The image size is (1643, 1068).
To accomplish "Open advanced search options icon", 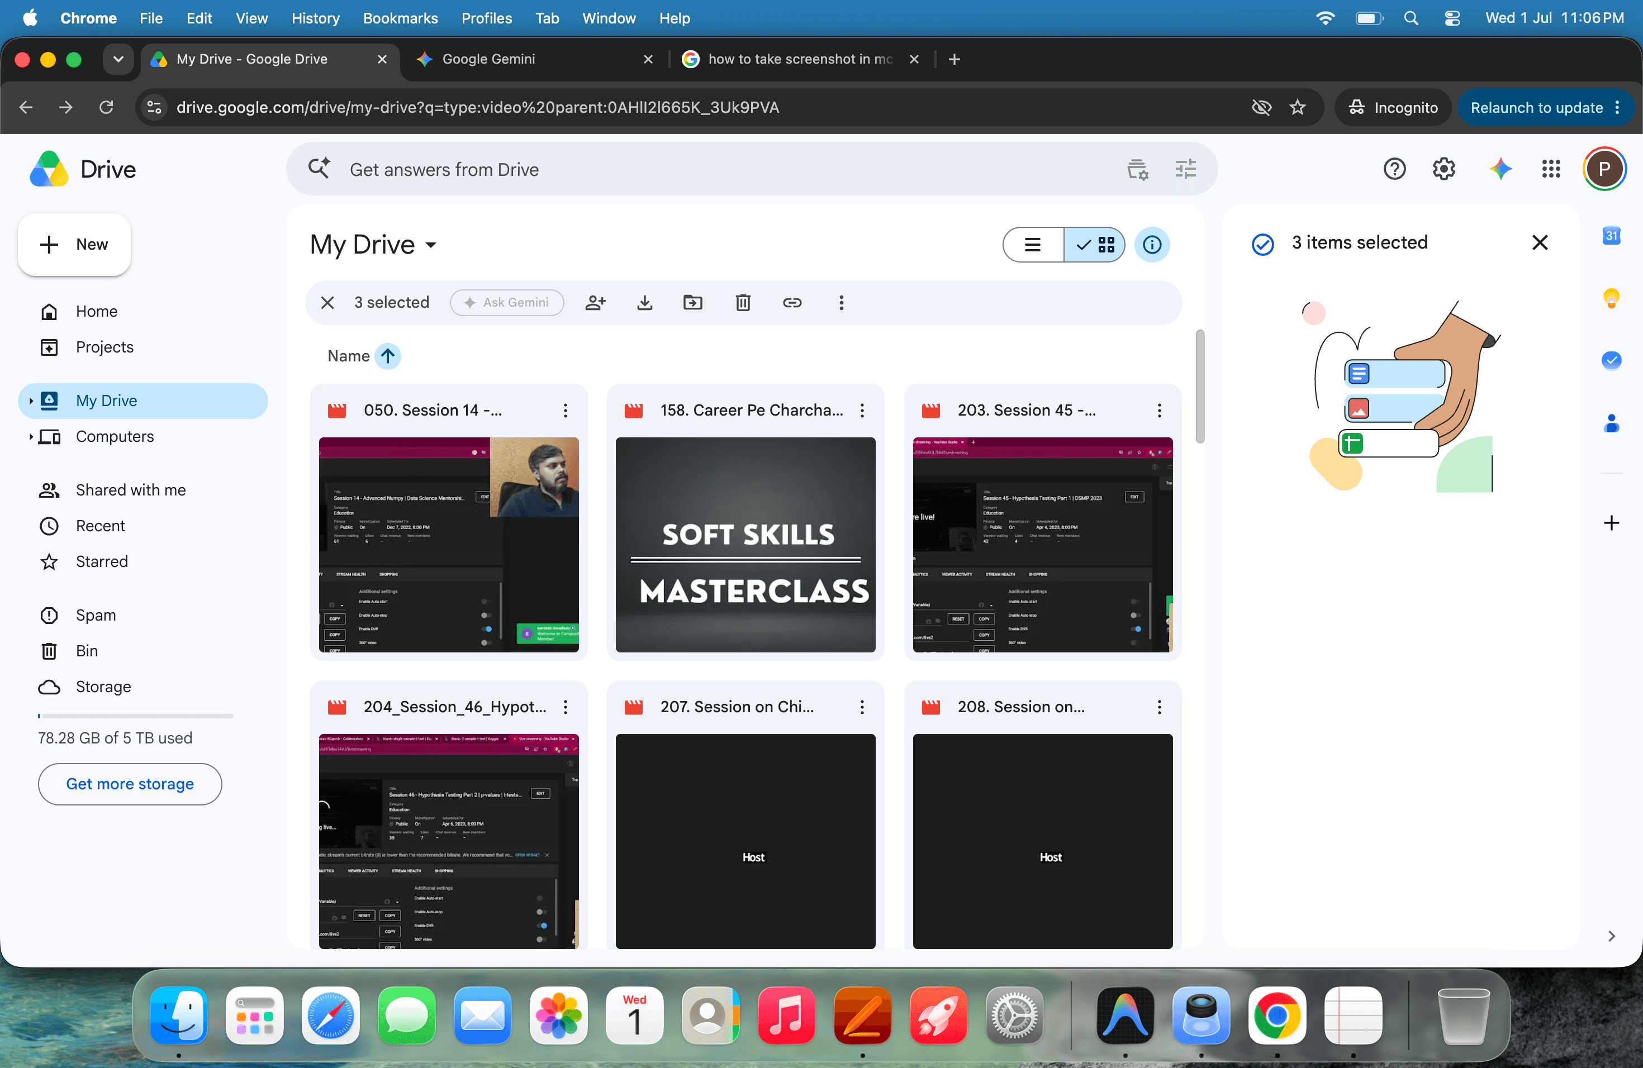I will pos(1185,169).
